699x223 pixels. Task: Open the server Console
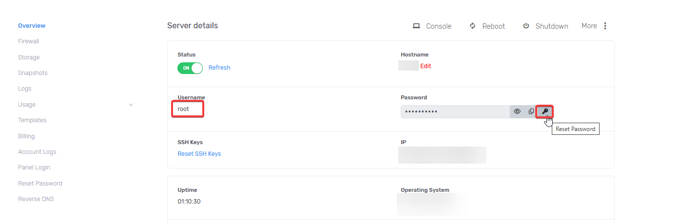tap(432, 26)
